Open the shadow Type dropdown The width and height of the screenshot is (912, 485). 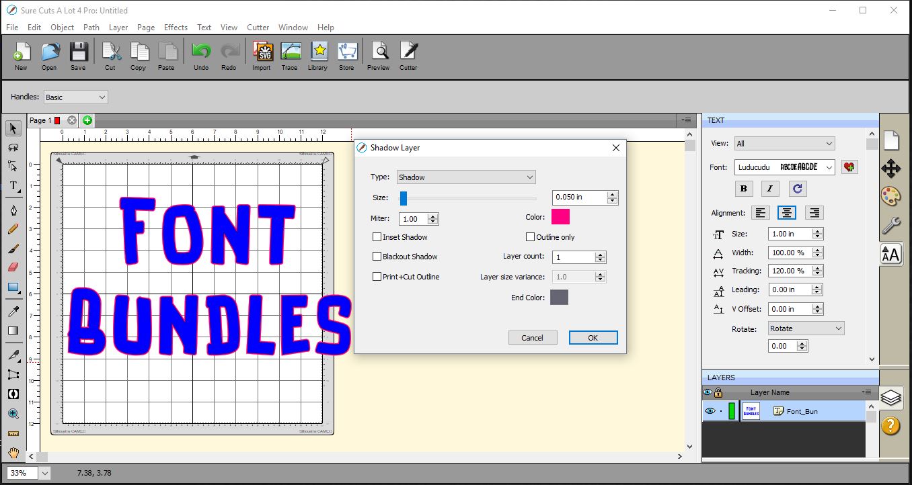[x=465, y=177]
